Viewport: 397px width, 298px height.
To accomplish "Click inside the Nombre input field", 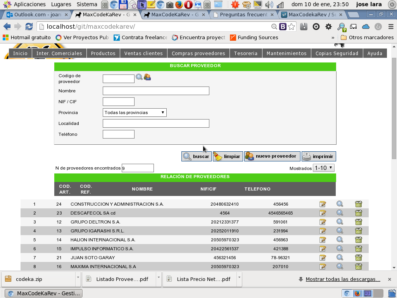I will 155,90.
